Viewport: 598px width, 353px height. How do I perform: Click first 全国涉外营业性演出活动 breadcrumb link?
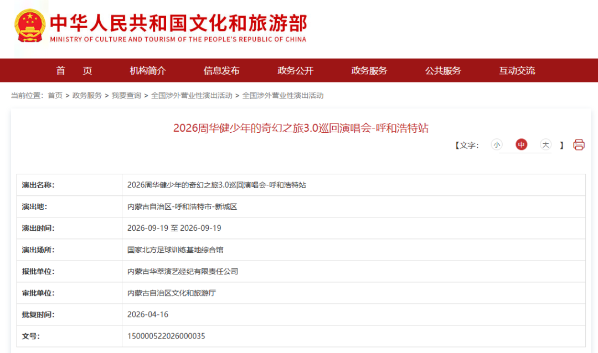[192, 96]
